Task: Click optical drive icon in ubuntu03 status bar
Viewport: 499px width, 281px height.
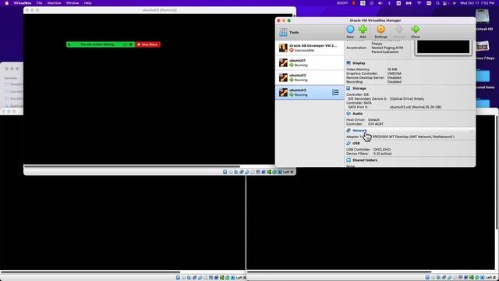Action: tap(231, 172)
